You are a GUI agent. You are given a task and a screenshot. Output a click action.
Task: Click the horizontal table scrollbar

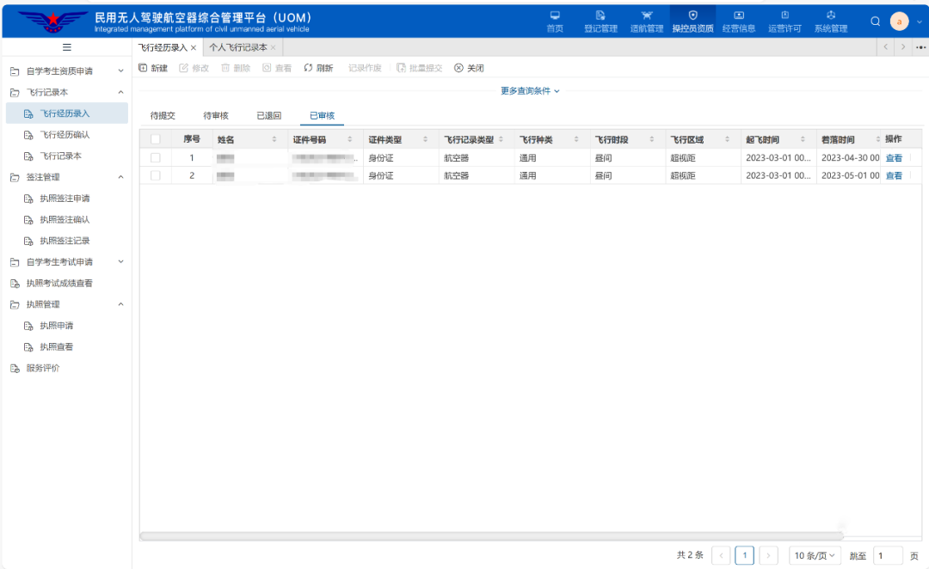(x=491, y=535)
